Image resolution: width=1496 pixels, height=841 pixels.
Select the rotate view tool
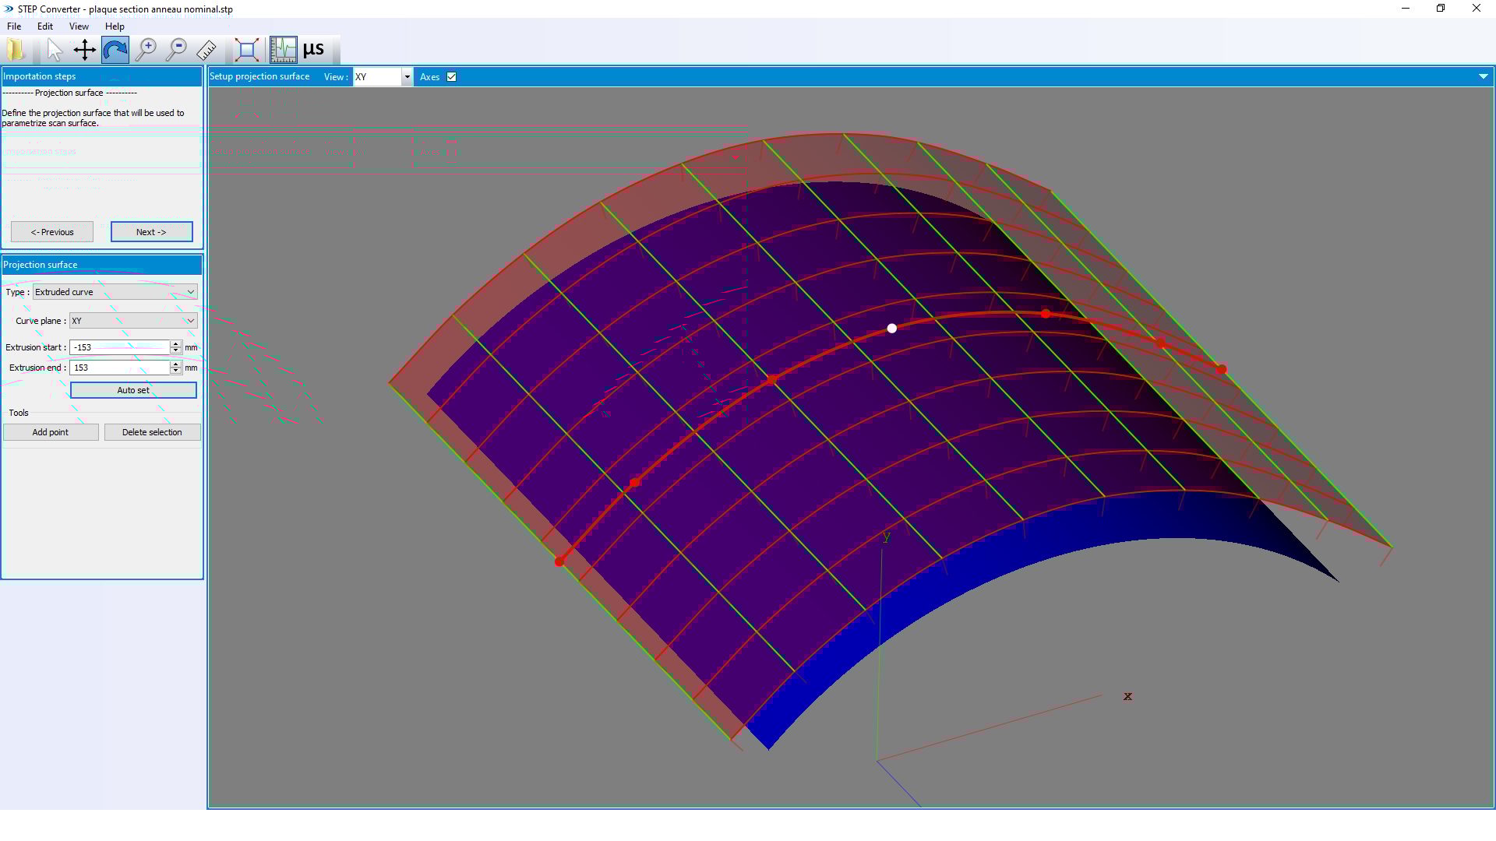click(115, 49)
